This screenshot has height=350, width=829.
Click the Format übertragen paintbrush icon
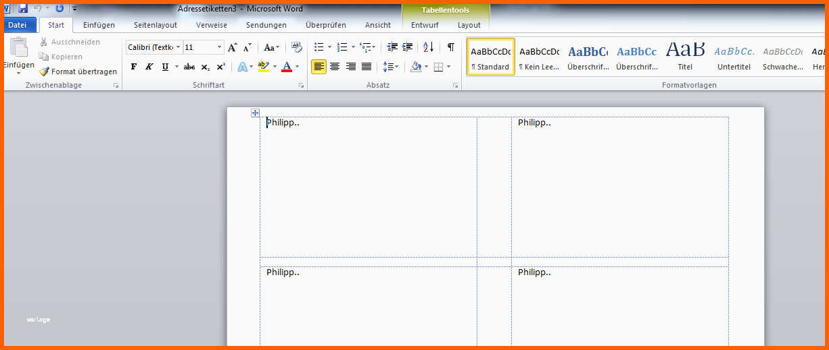pyautogui.click(x=44, y=71)
